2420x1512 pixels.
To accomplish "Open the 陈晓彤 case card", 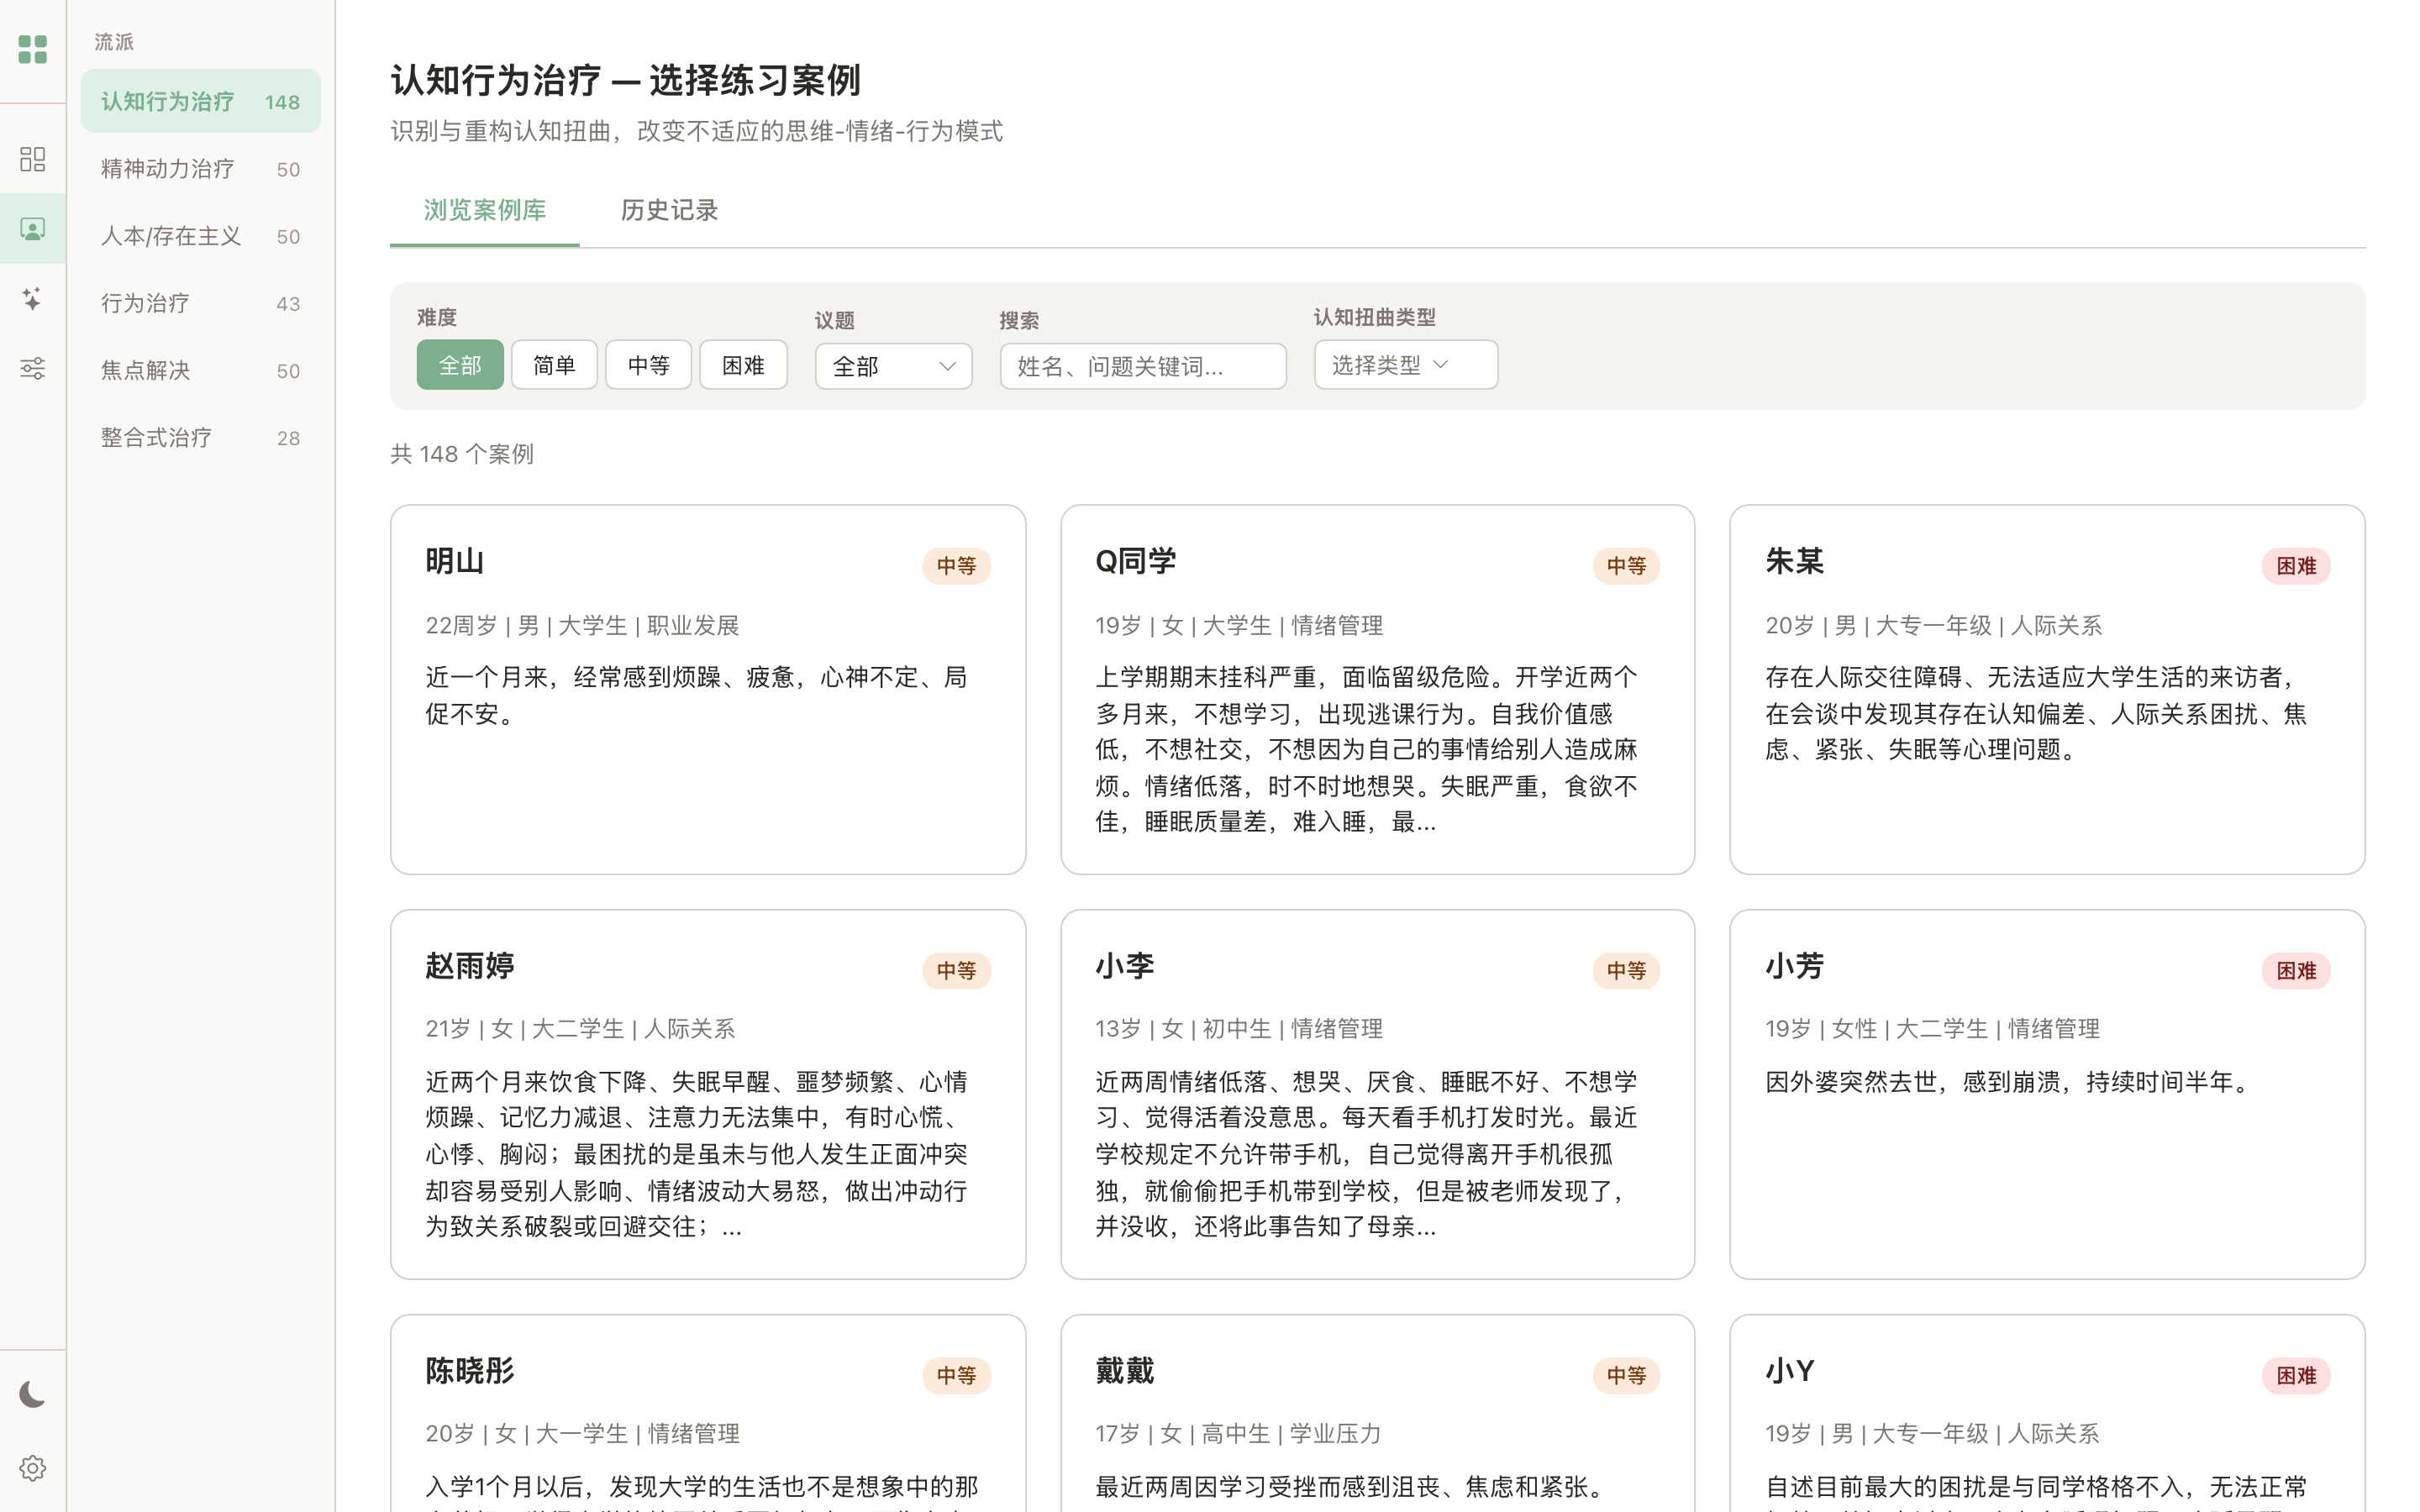I will [708, 1413].
